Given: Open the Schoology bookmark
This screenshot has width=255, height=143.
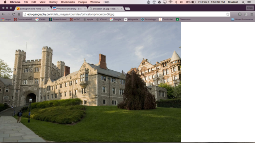Looking at the screenshot, I should [x=148, y=19].
